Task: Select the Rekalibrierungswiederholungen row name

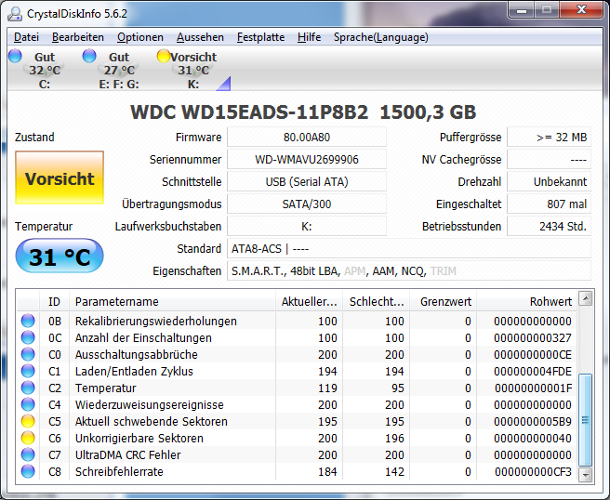Action: click(x=156, y=322)
